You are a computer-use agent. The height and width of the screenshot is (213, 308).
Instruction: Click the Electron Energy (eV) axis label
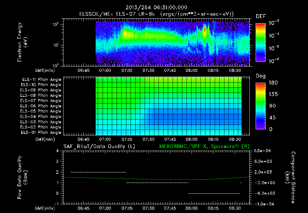click(x=22, y=42)
